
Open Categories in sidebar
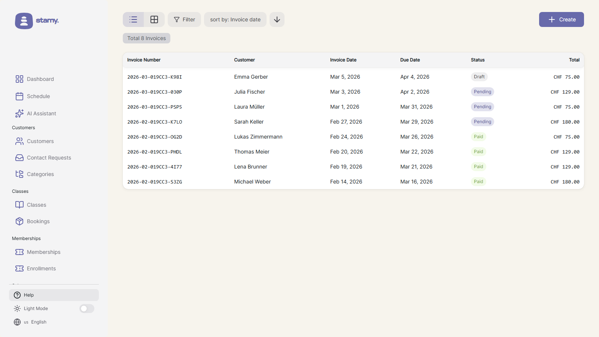click(x=40, y=174)
